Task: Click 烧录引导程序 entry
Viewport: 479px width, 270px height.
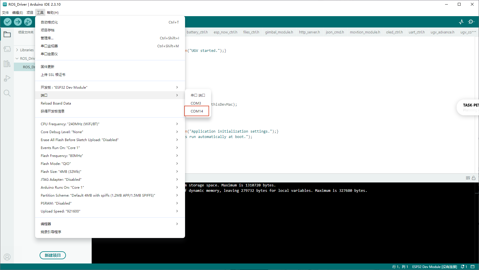Action: pyautogui.click(x=110, y=232)
